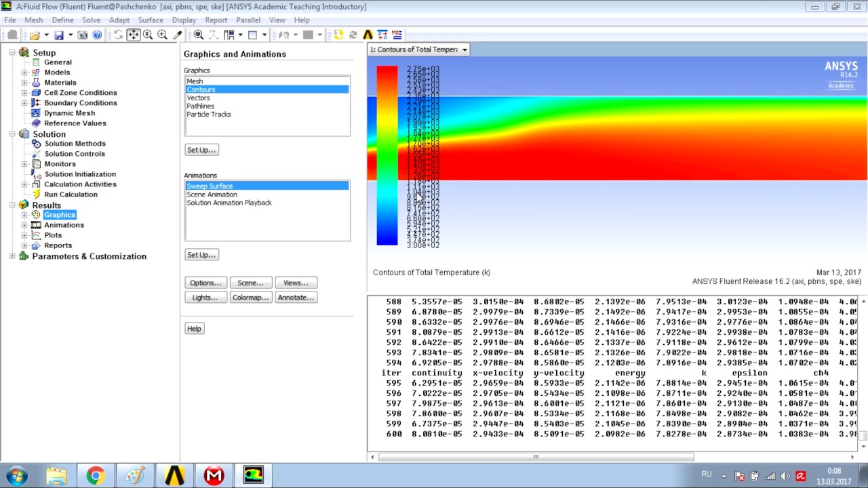The height and width of the screenshot is (488, 868).
Task: Select Run Calculation in the tree
Action: pos(71,195)
